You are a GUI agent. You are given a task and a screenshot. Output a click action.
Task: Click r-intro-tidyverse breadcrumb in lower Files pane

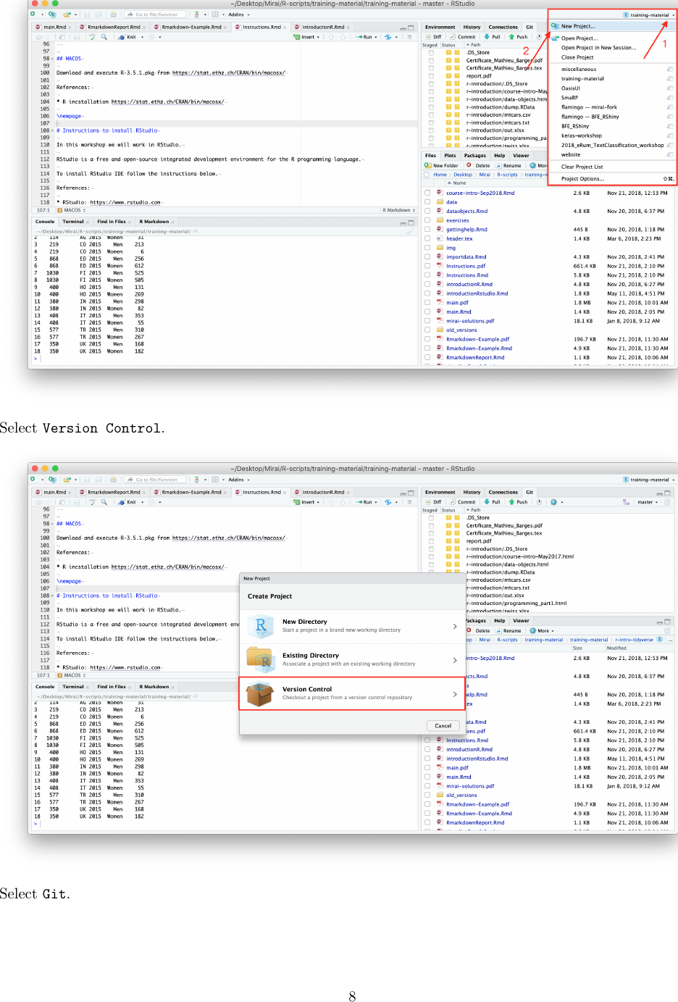point(634,640)
